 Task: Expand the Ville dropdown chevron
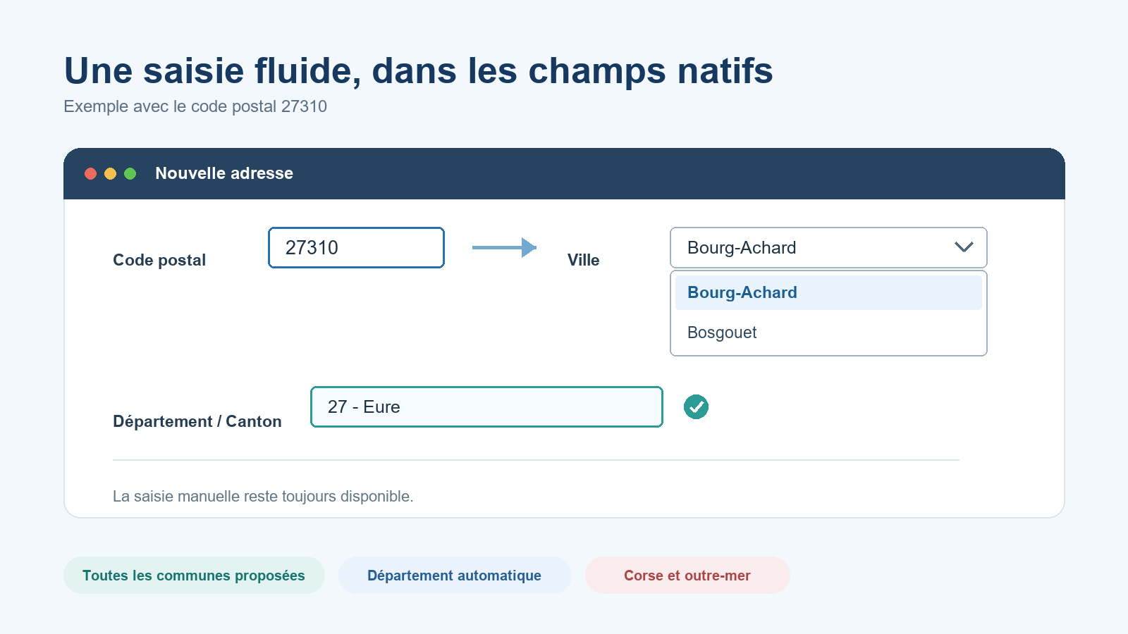(964, 247)
